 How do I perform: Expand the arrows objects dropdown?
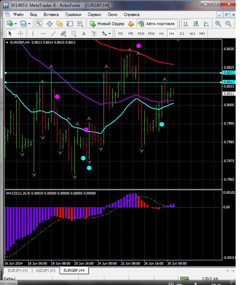click(x=109, y=33)
